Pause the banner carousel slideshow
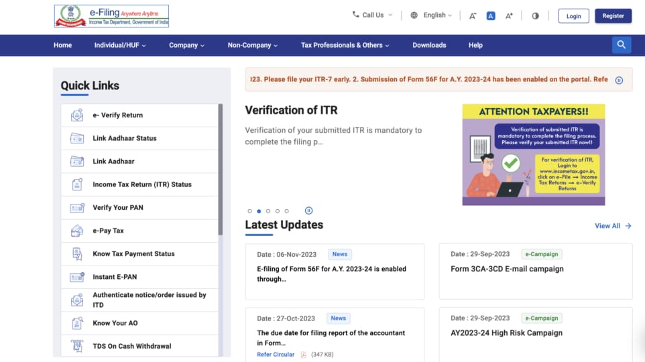Image resolution: width=645 pixels, height=362 pixels. coord(308,210)
